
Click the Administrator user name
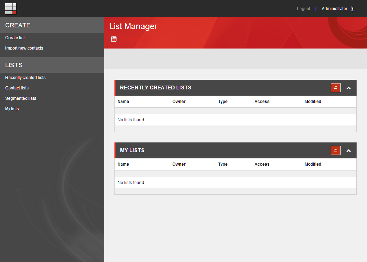334,9
